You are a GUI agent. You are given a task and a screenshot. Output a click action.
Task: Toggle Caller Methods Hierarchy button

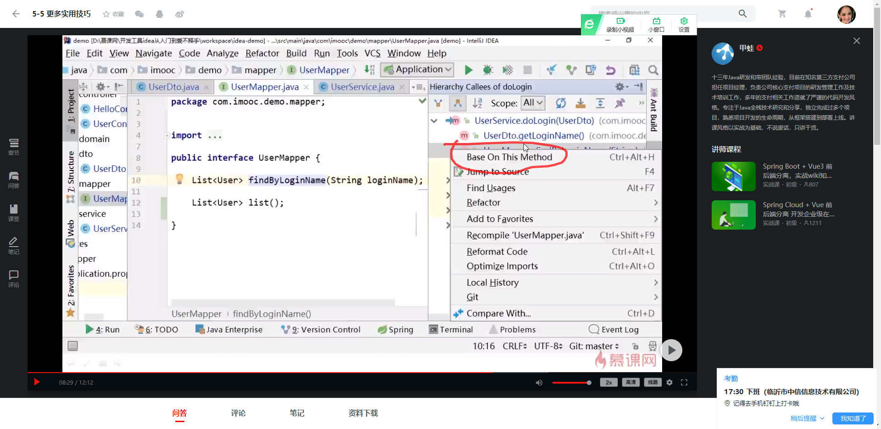point(438,103)
